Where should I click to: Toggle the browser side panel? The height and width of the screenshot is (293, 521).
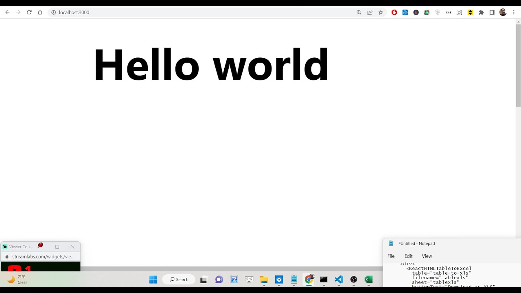tap(492, 12)
